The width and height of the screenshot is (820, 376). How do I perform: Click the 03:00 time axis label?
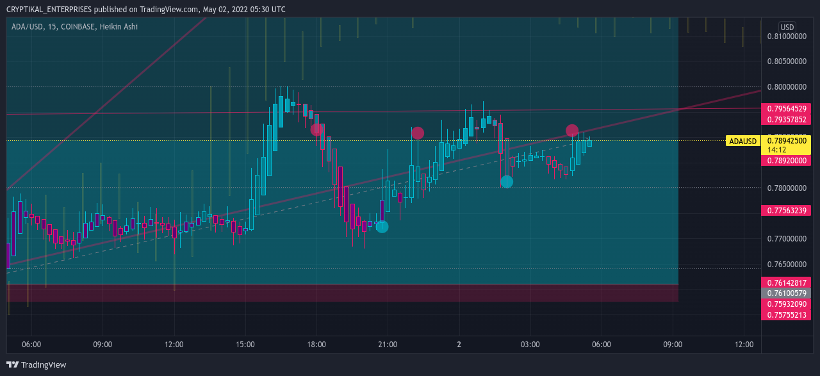click(x=530, y=345)
